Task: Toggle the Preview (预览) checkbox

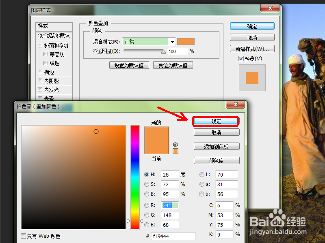Action: click(241, 58)
